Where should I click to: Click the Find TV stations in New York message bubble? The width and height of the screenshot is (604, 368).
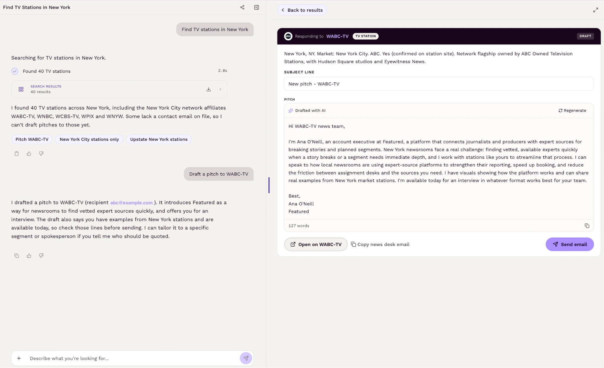tap(215, 30)
